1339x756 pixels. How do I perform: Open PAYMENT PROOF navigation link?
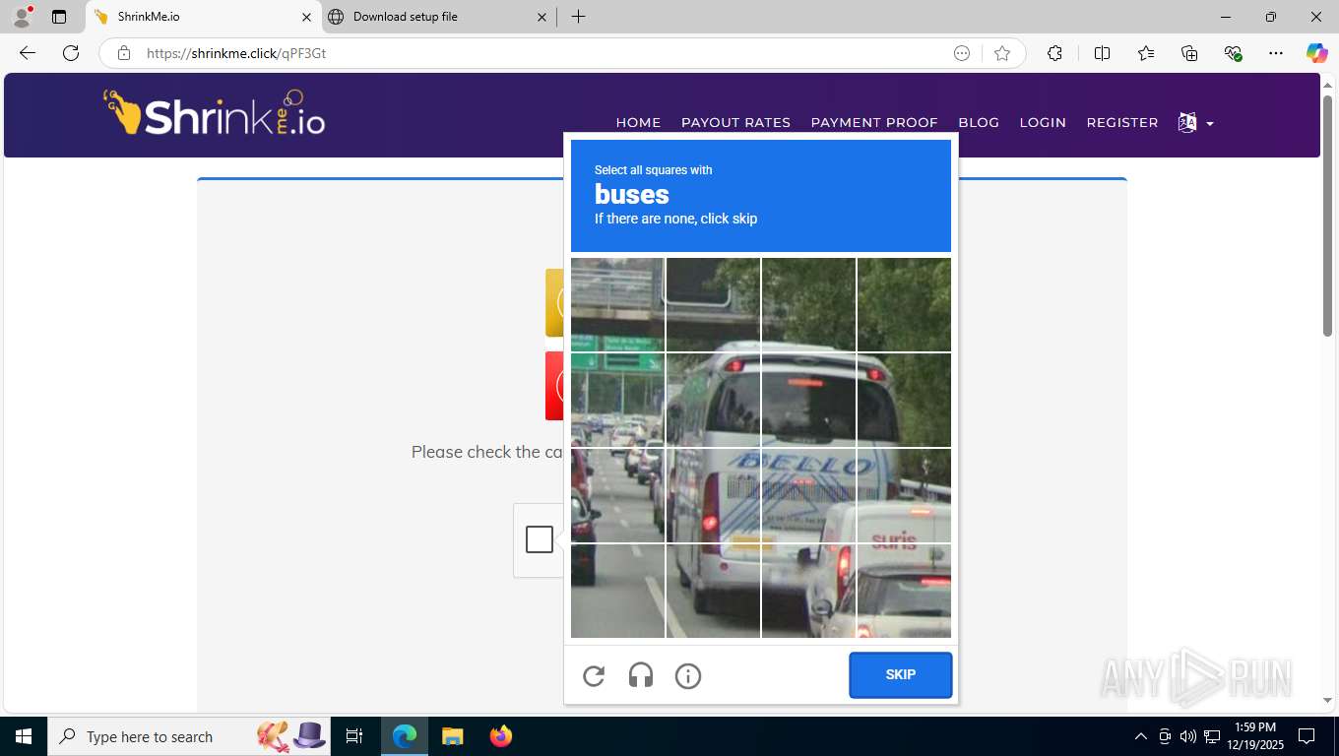(874, 122)
